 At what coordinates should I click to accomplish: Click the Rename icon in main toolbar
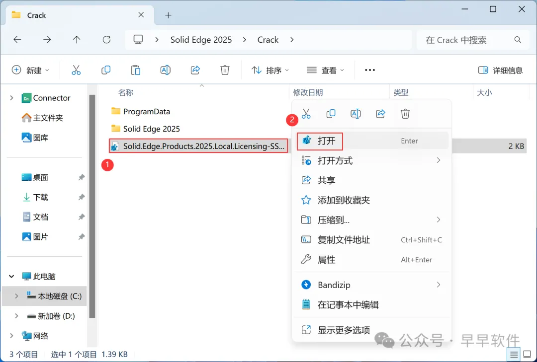[166, 70]
